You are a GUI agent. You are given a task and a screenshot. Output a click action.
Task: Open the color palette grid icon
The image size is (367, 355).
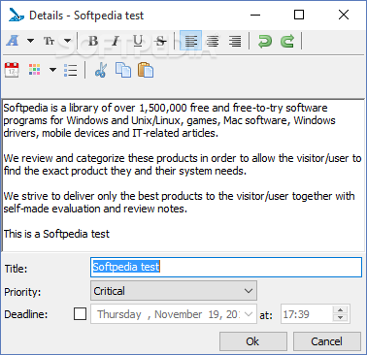coord(34,70)
